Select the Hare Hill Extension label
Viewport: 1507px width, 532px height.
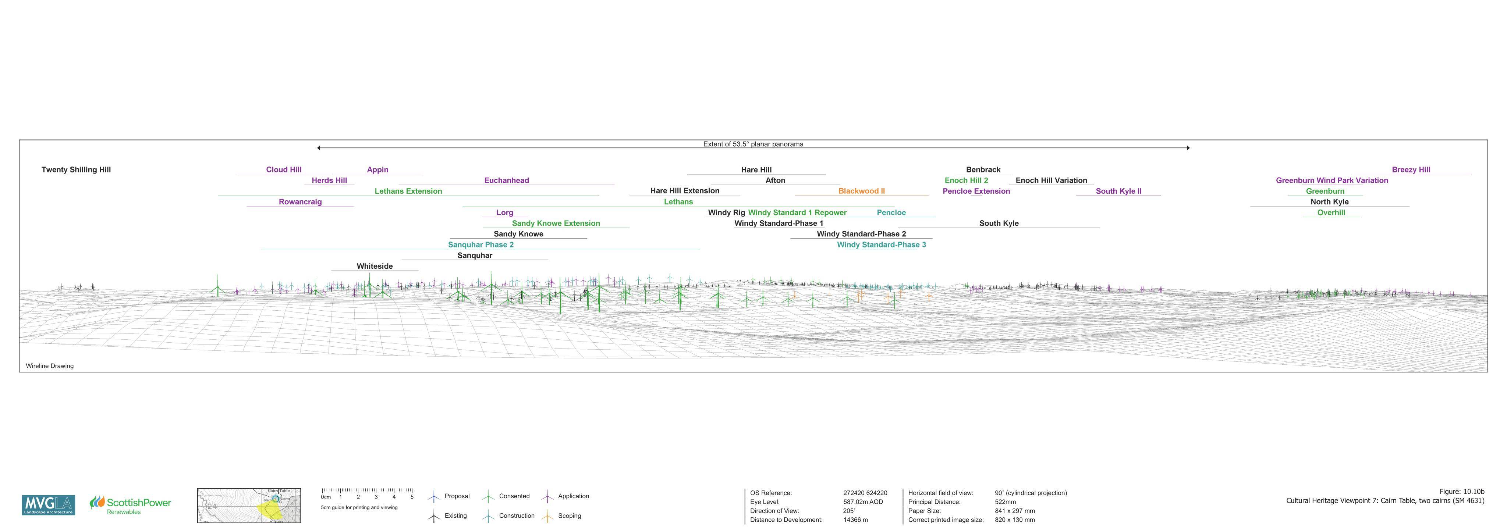coord(685,191)
